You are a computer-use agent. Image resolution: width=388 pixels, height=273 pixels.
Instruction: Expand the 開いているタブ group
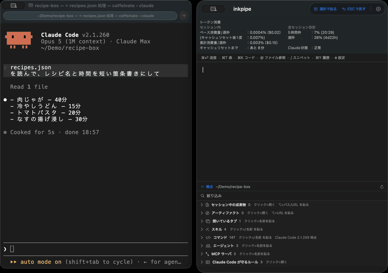point(202,221)
